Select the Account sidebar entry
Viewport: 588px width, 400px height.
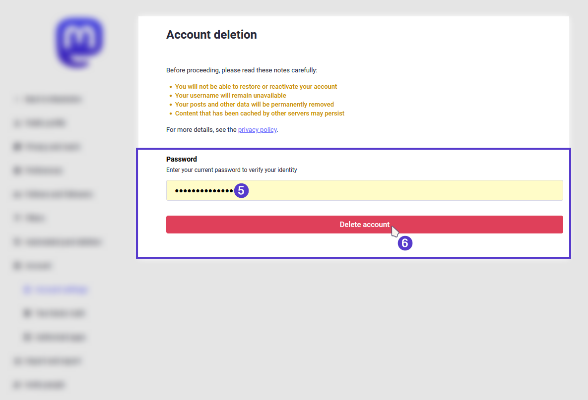click(x=37, y=265)
